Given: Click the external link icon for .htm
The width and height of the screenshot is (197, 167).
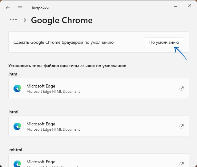Looking at the screenshot, I should coord(182,88).
